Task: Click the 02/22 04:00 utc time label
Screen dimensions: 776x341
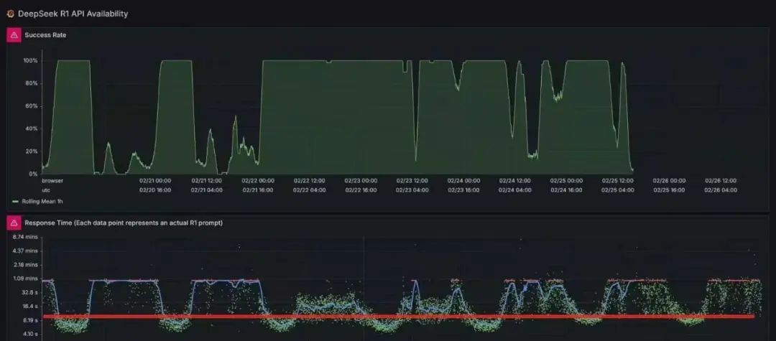Action: tap(309, 190)
